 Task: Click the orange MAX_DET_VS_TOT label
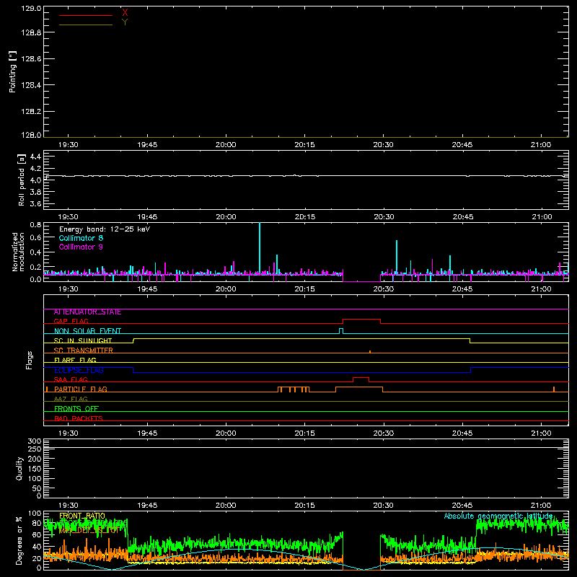click(89, 532)
